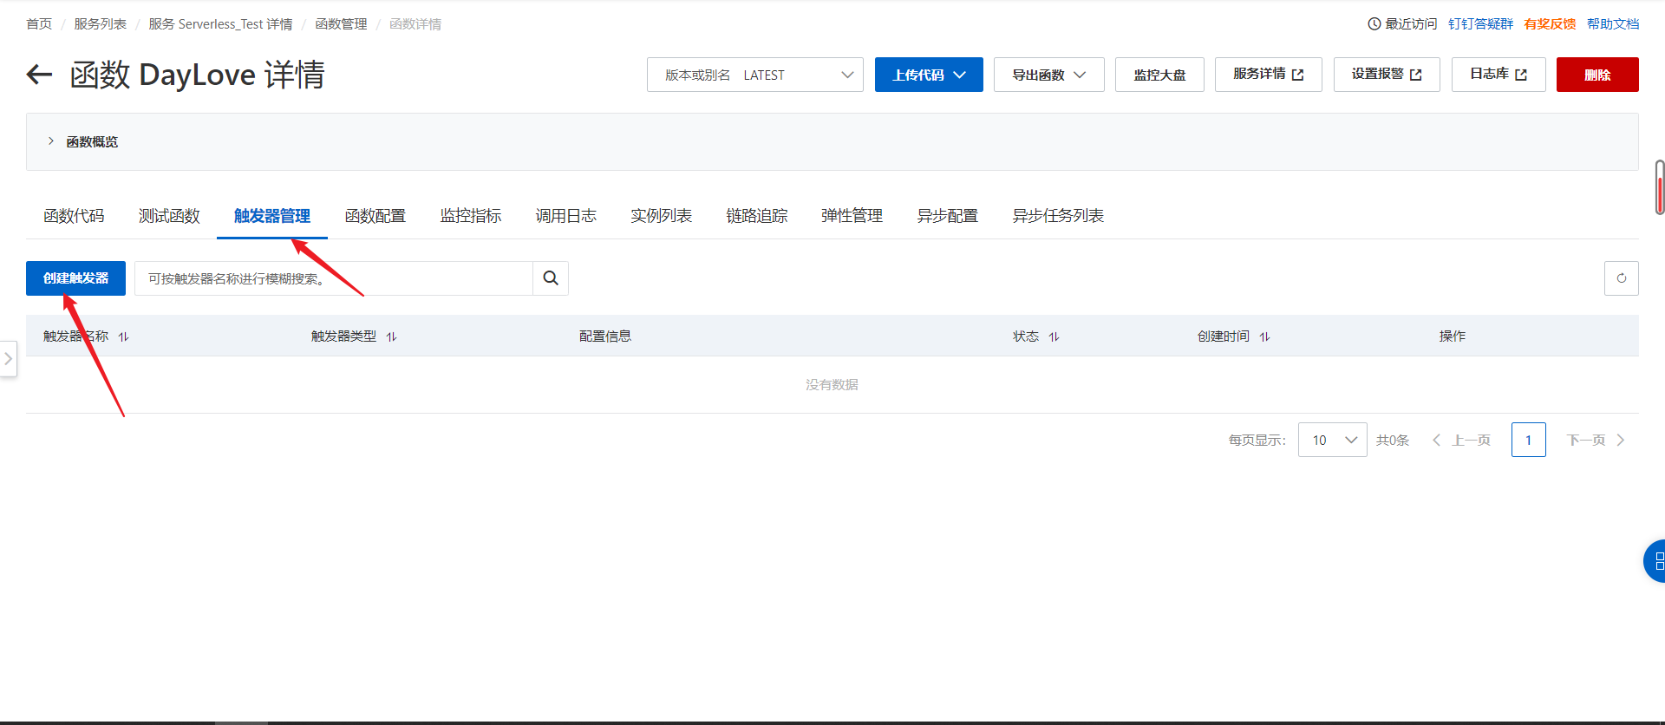Open the 实例列表 tab

click(x=661, y=216)
